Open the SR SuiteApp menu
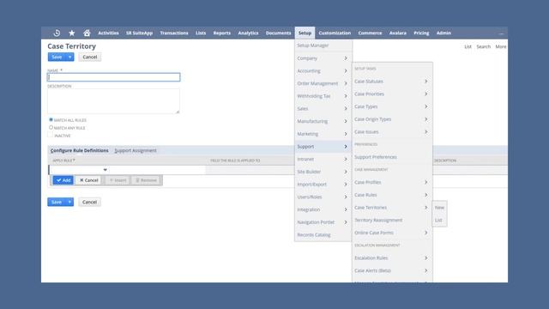The image size is (549, 309). 139,33
